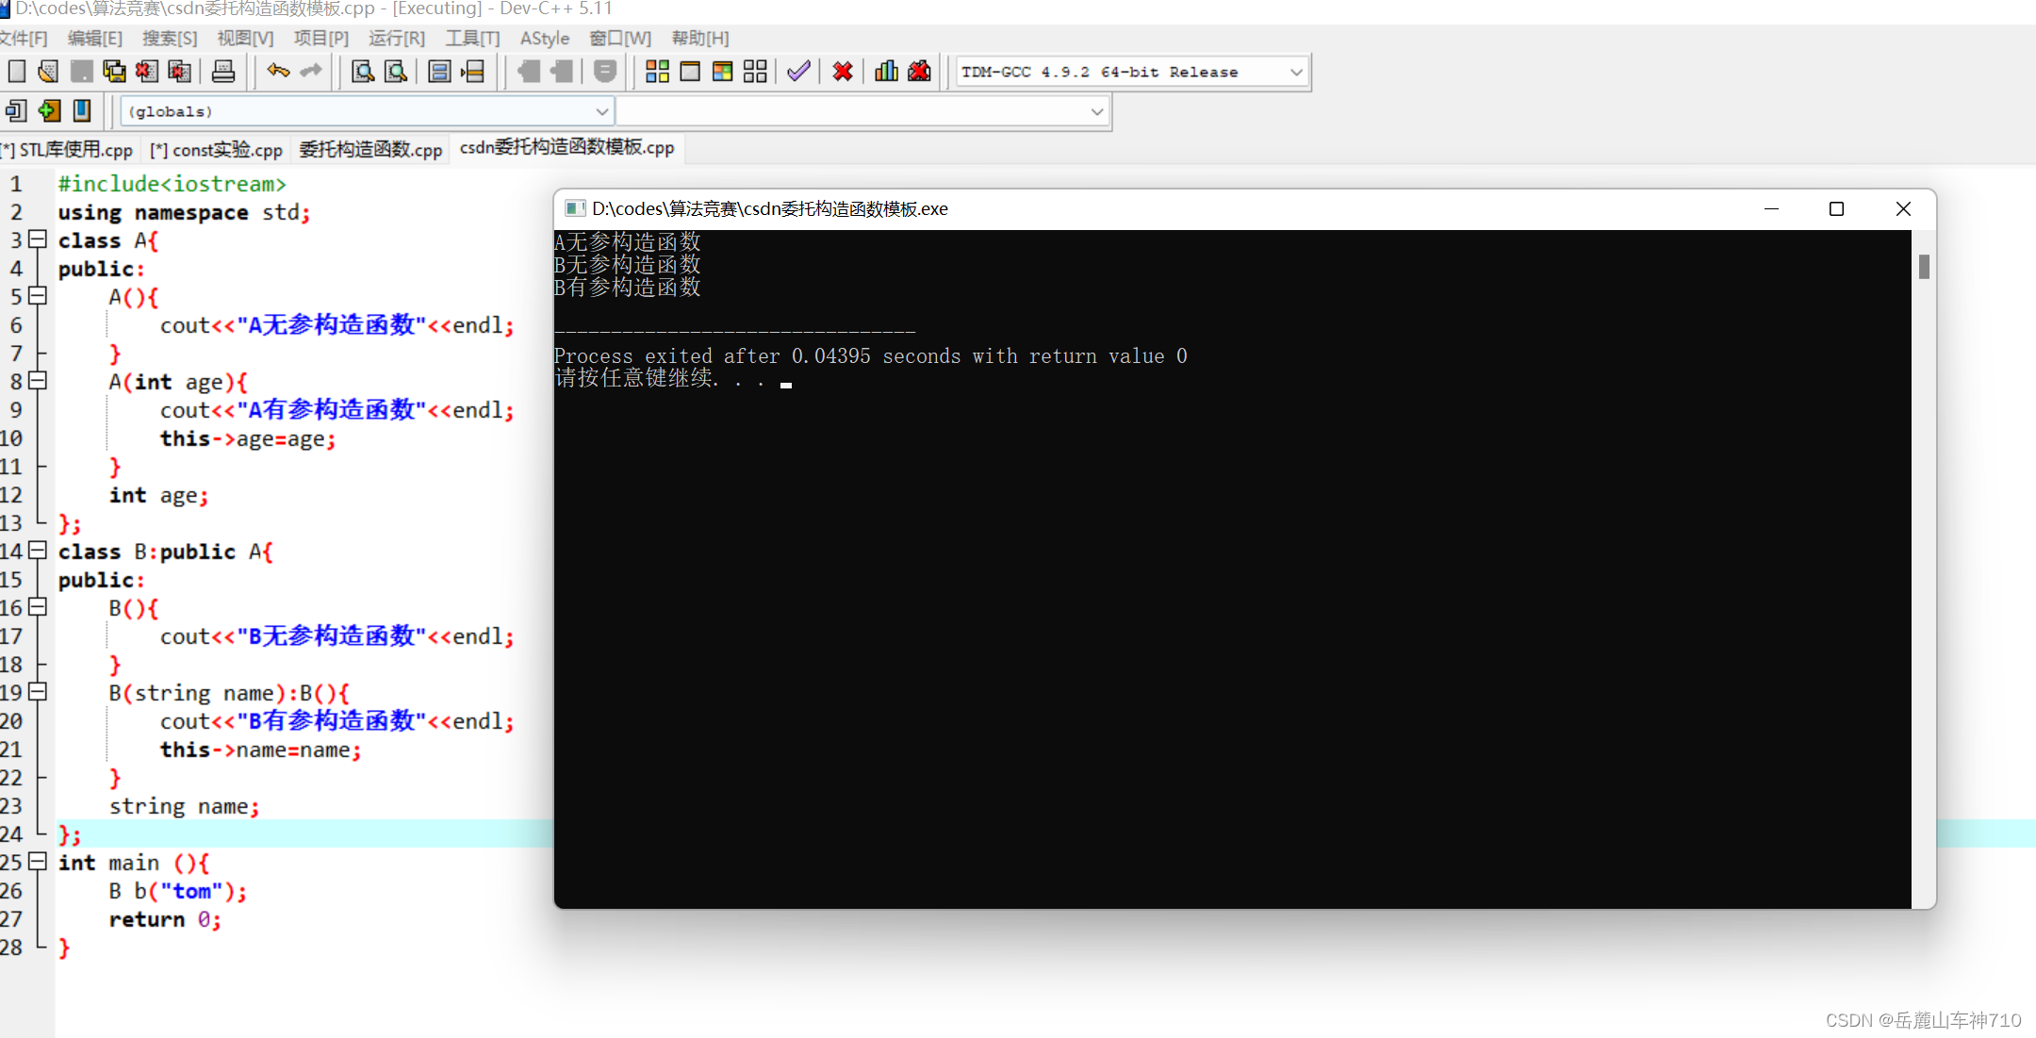Click the Undo arrow icon
The height and width of the screenshot is (1038, 2036).
coord(278,72)
